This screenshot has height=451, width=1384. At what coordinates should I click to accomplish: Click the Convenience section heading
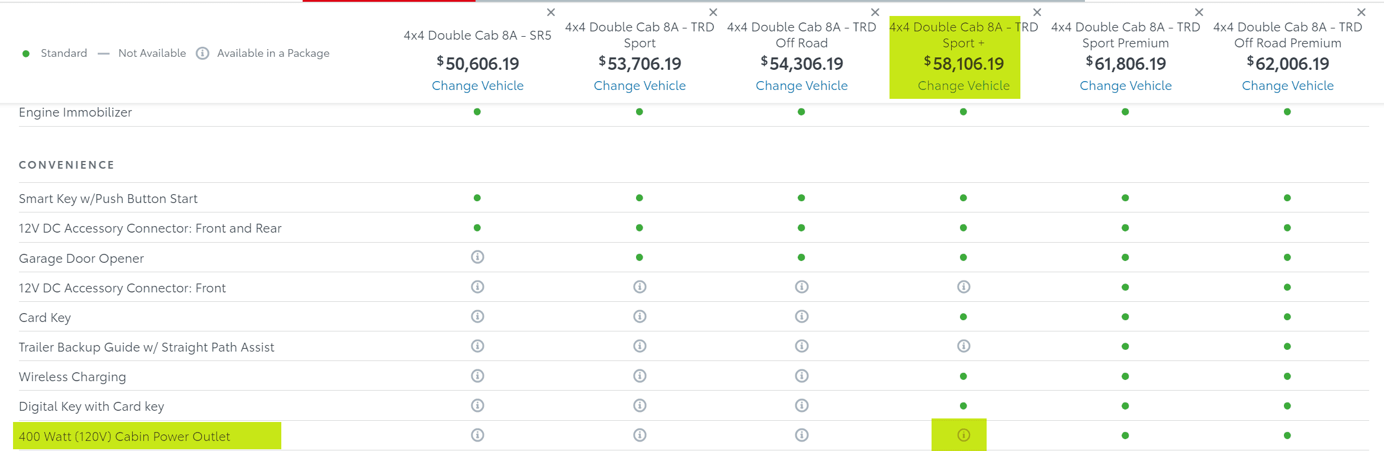coord(66,165)
